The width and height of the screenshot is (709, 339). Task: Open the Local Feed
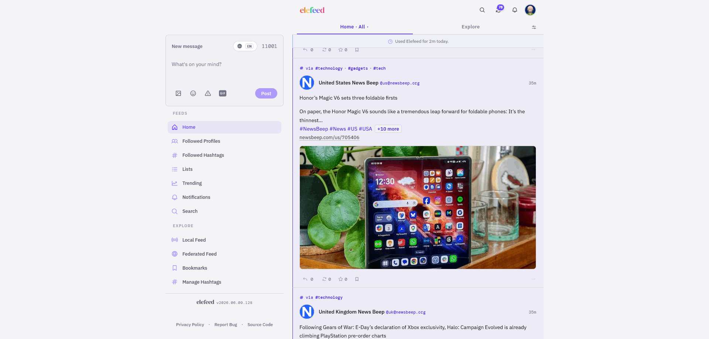[225, 240]
